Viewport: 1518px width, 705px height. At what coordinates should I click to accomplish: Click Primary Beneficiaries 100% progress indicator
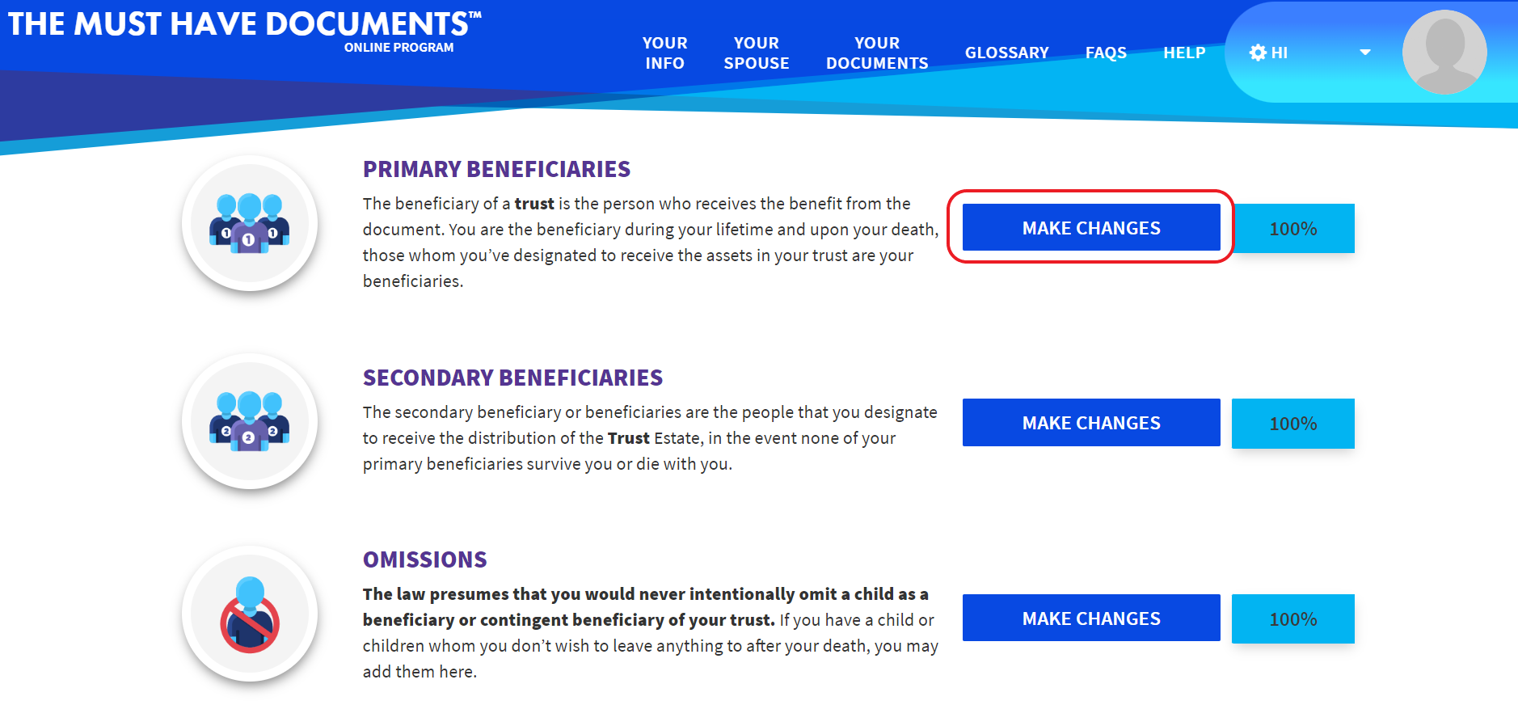pos(1292,229)
